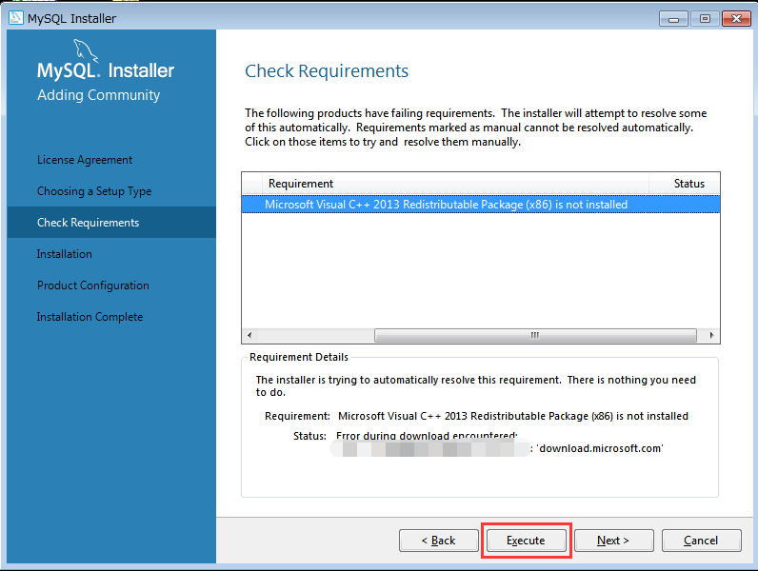The width and height of the screenshot is (758, 571).
Task: Click the Adding Community subtitle
Action: tap(99, 95)
